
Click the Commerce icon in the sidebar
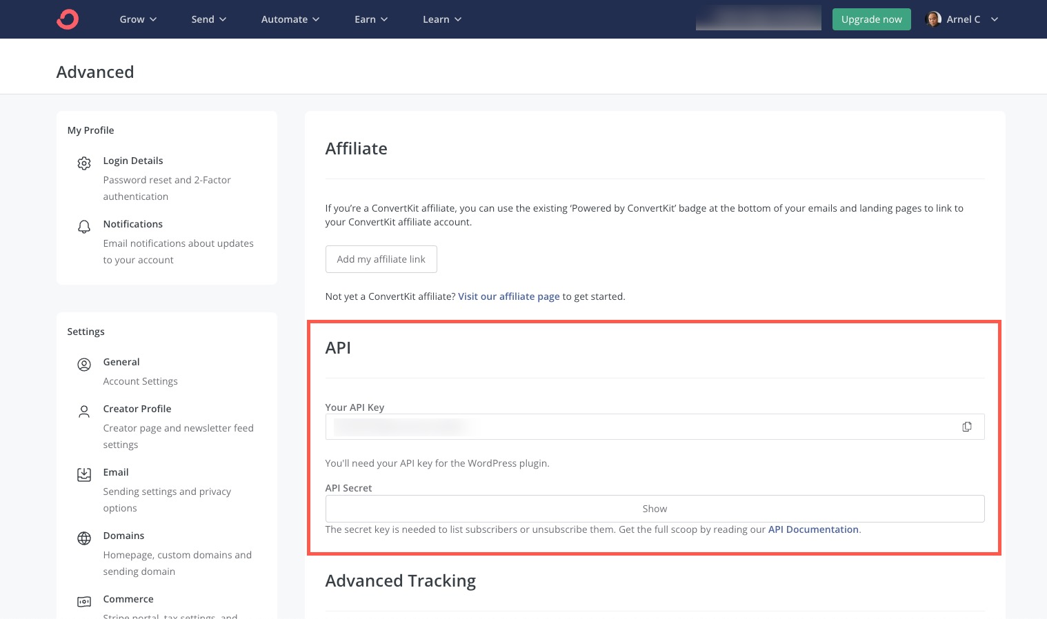(x=83, y=601)
